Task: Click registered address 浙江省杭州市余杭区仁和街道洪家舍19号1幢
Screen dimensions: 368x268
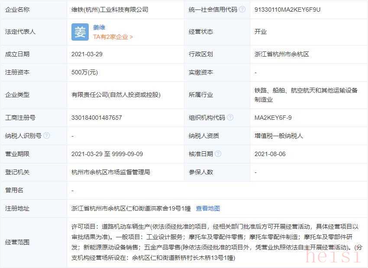Action: tap(131, 208)
